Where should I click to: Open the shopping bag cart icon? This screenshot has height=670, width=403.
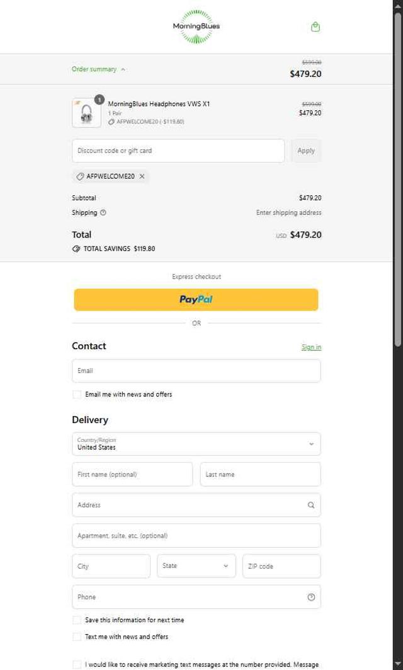315,26
